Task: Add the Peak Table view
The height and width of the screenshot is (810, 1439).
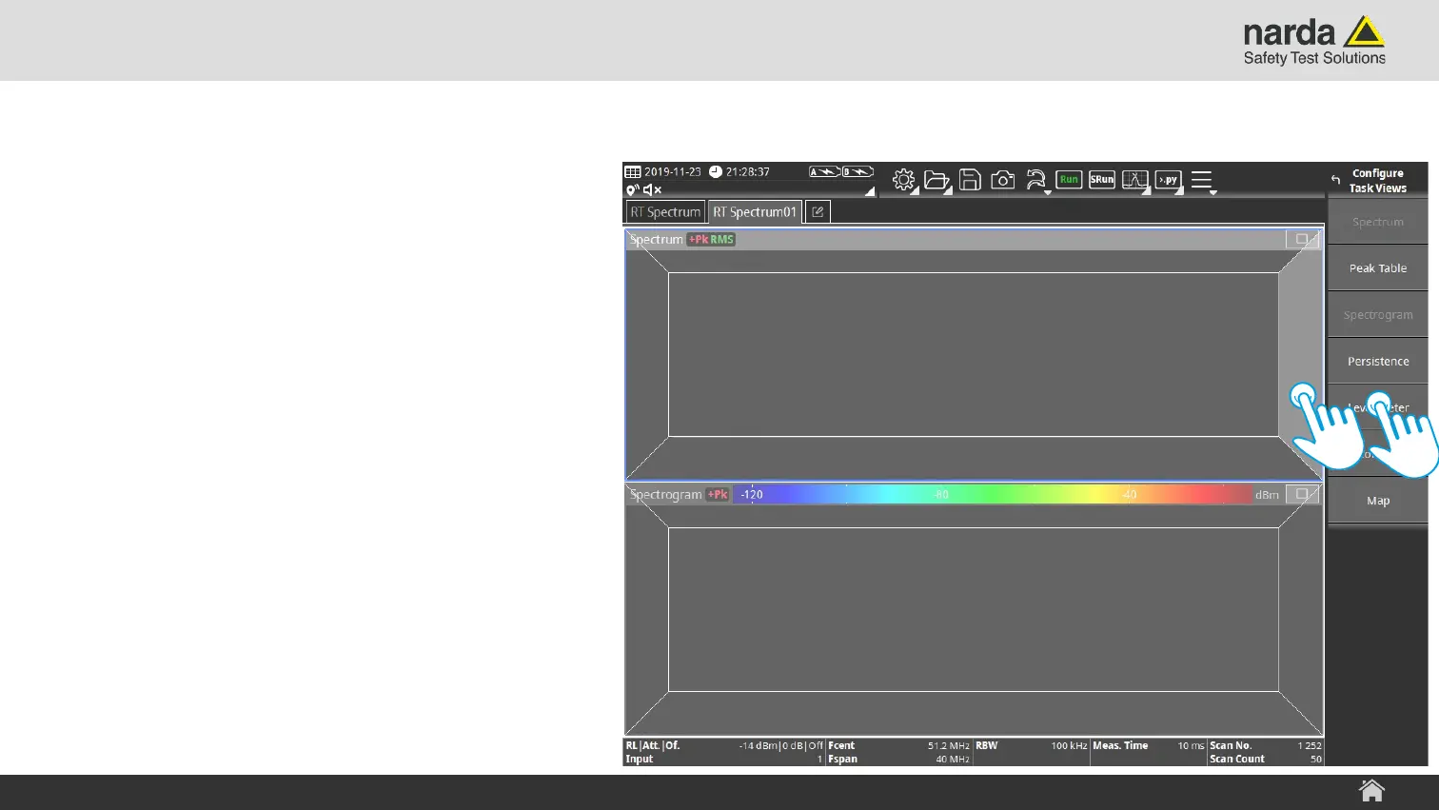Action: click(x=1377, y=268)
